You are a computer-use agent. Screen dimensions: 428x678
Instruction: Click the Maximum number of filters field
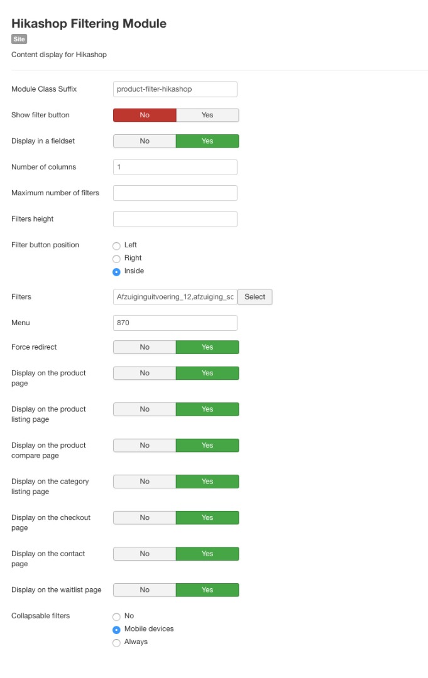pos(175,193)
